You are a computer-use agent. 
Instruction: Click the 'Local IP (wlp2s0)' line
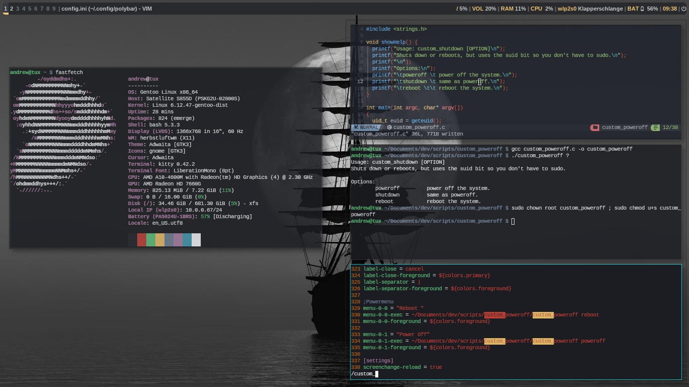175,210
